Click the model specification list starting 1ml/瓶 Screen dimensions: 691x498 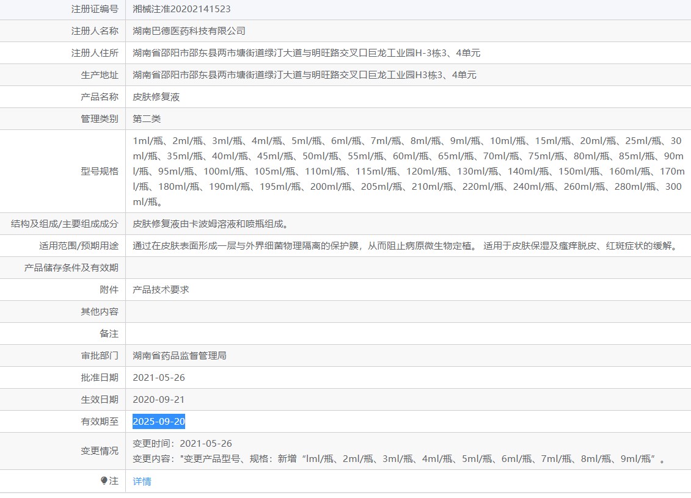tap(409, 171)
